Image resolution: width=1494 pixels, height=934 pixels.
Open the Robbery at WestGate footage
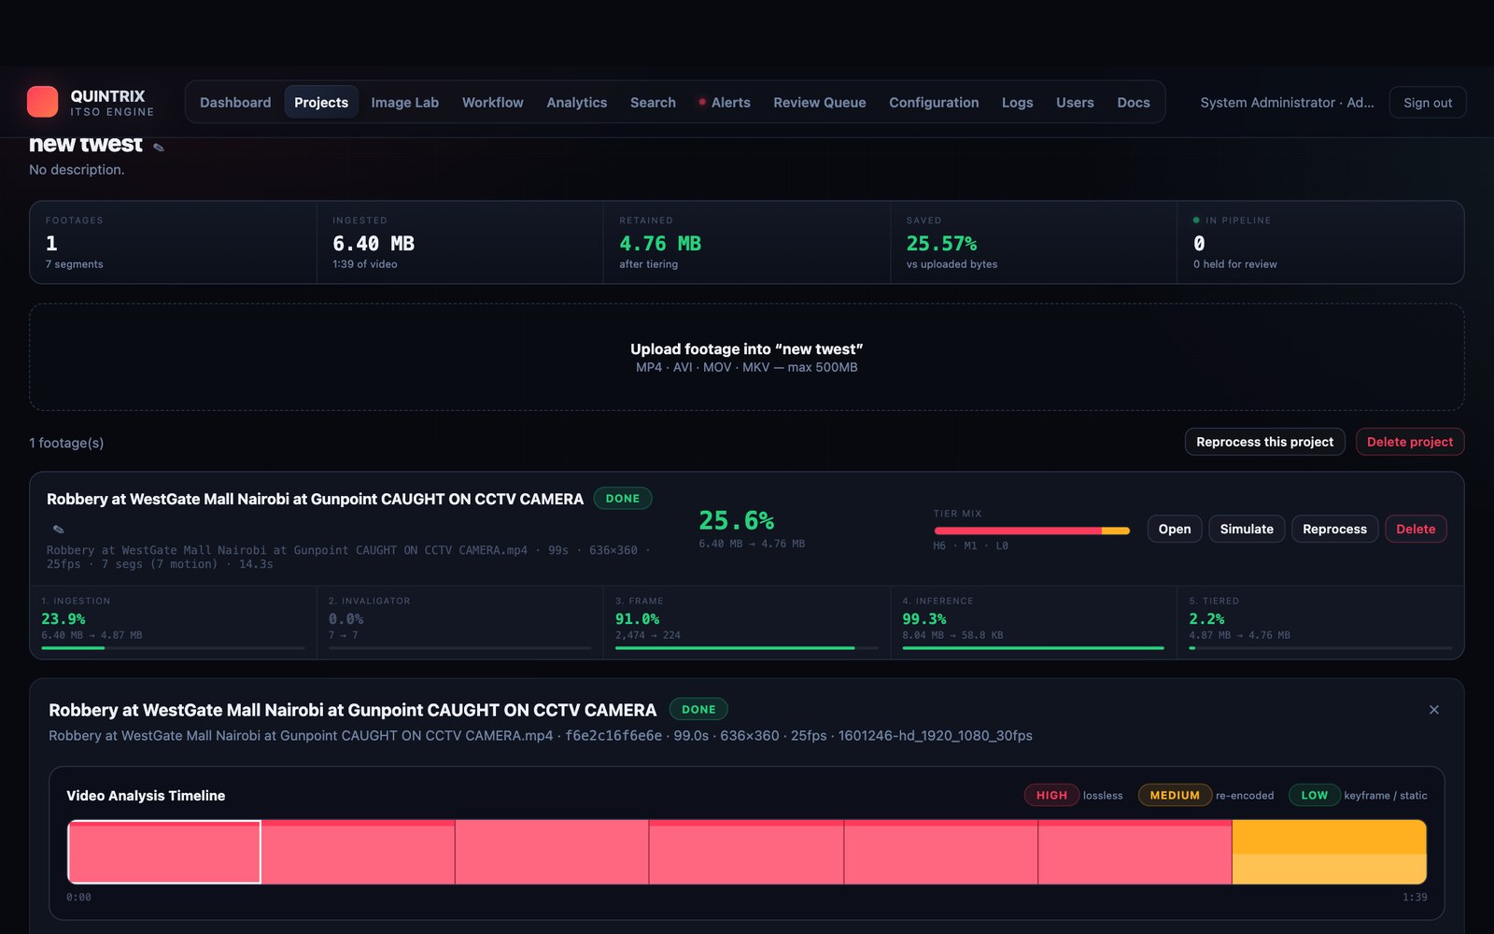tap(1175, 529)
